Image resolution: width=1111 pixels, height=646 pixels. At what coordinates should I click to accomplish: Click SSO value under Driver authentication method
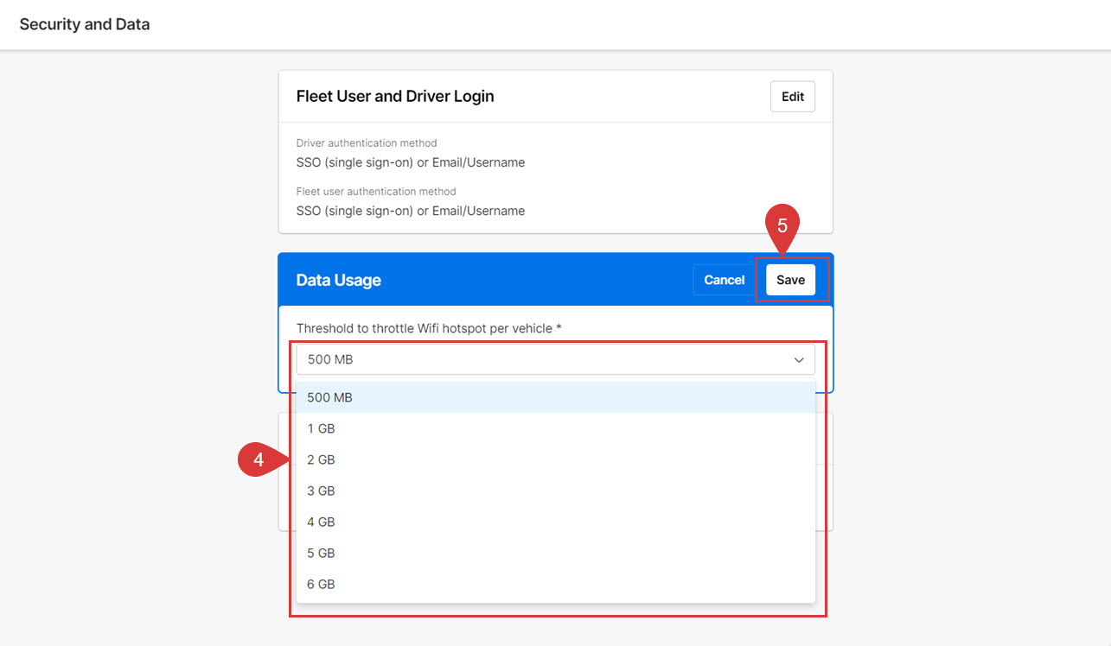(411, 162)
